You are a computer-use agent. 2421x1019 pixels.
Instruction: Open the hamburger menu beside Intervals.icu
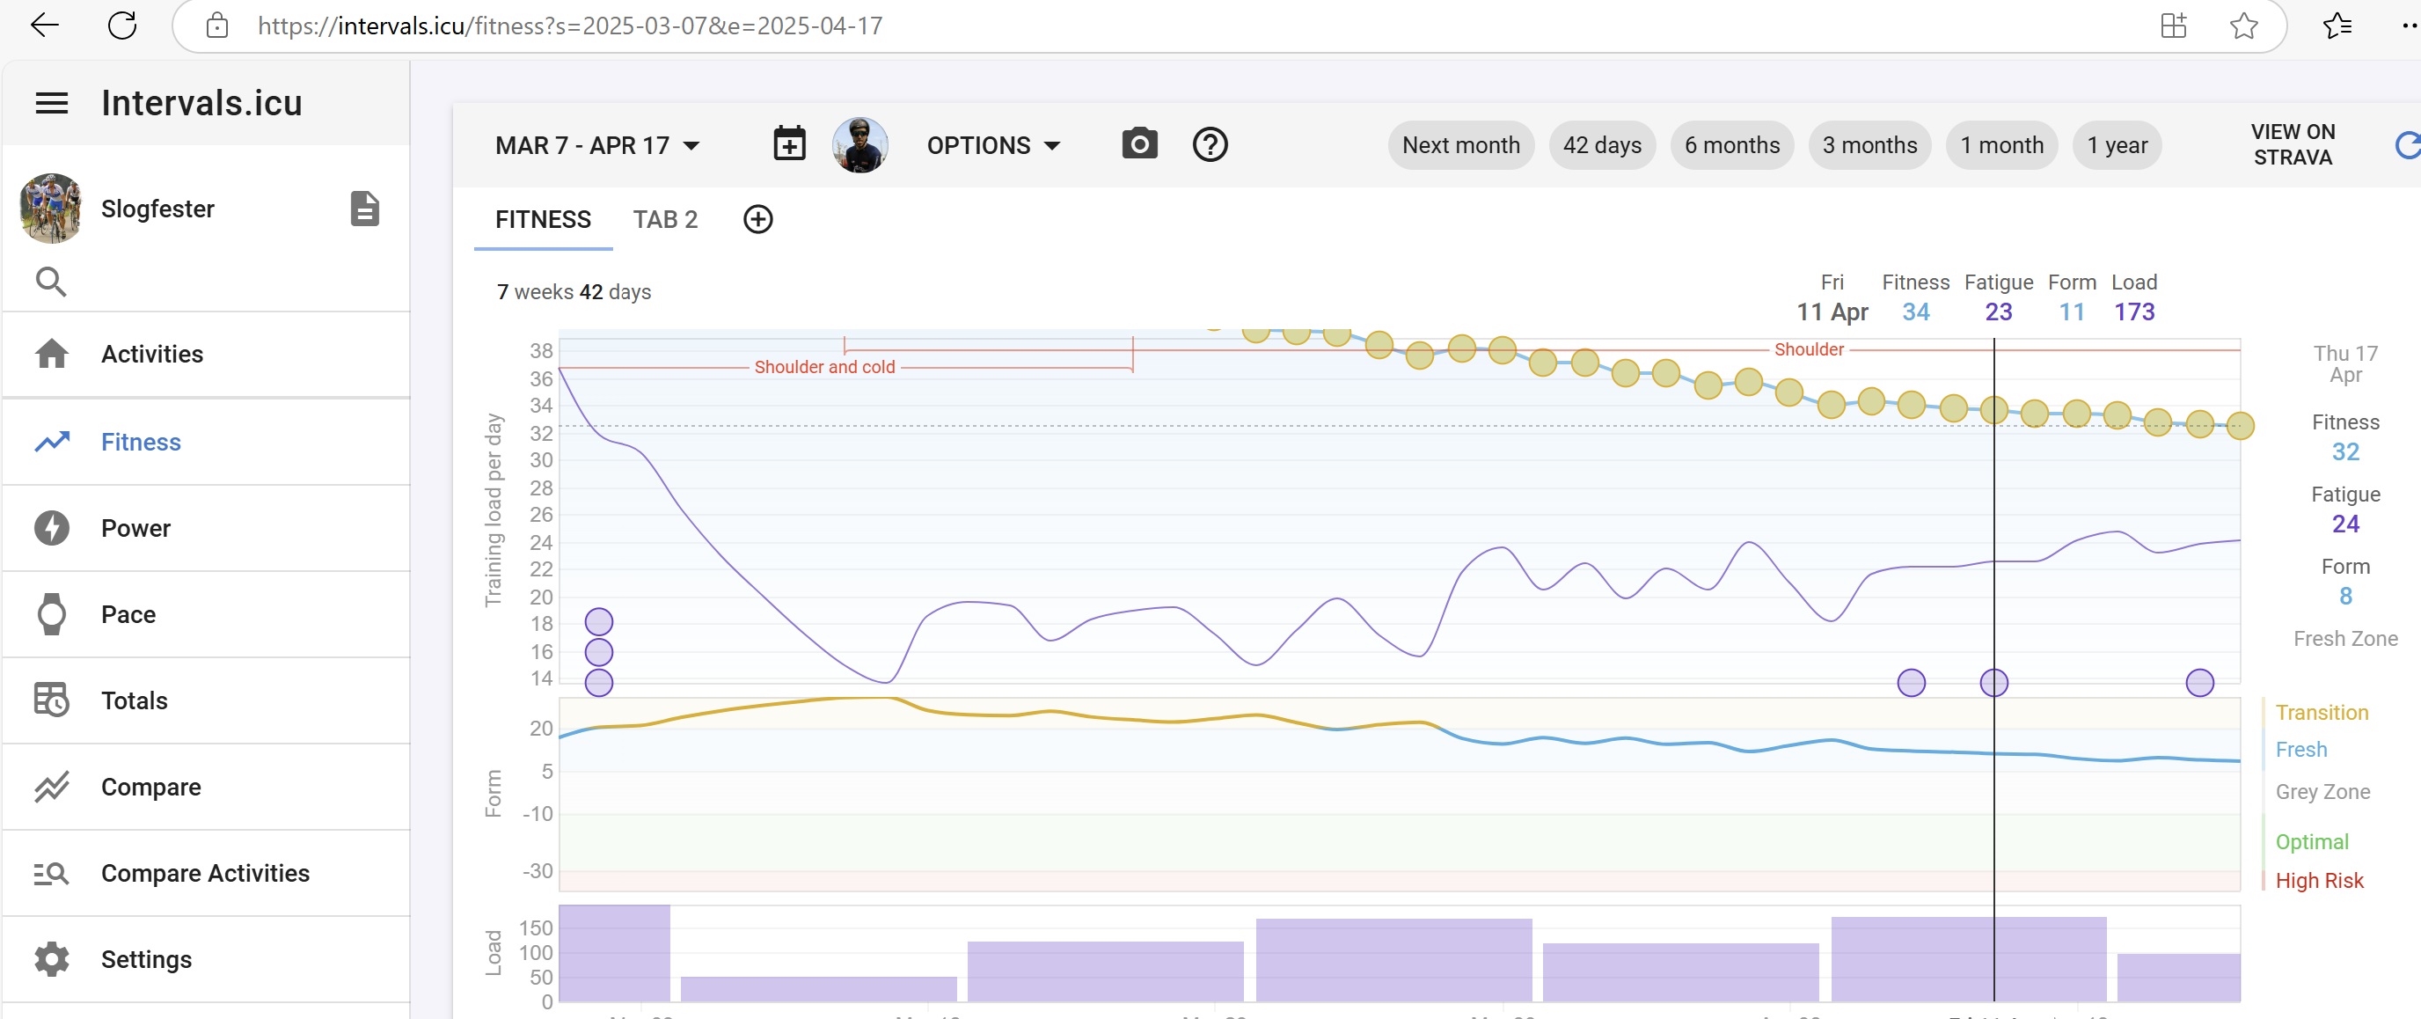click(52, 102)
